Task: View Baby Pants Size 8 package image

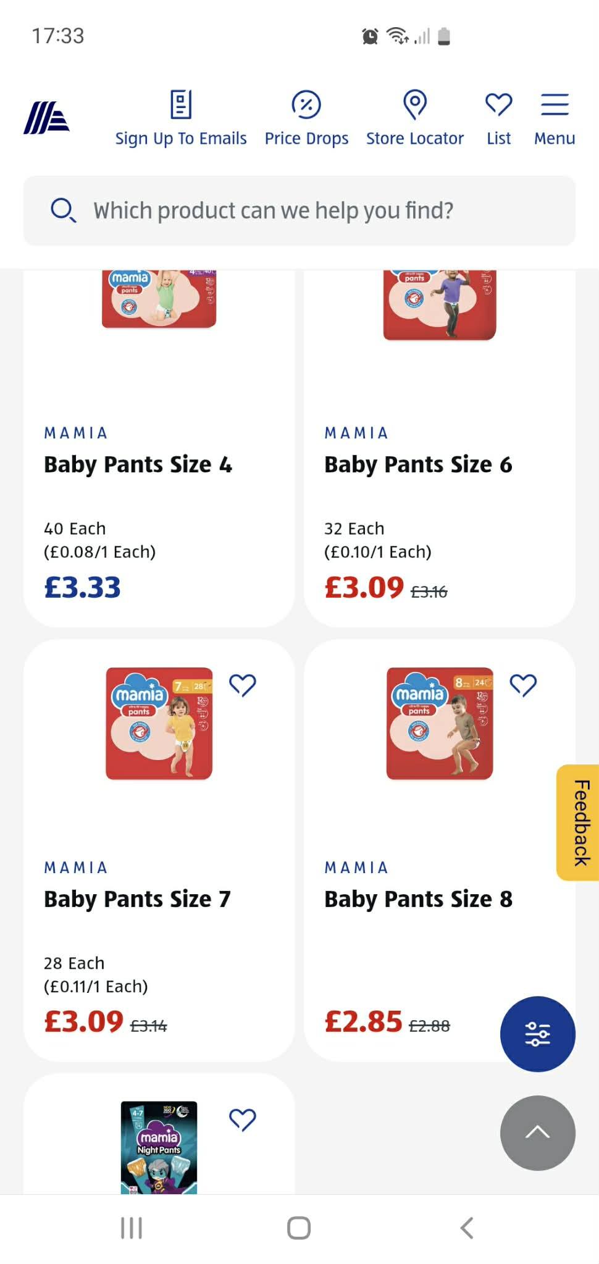Action: pyautogui.click(x=440, y=723)
